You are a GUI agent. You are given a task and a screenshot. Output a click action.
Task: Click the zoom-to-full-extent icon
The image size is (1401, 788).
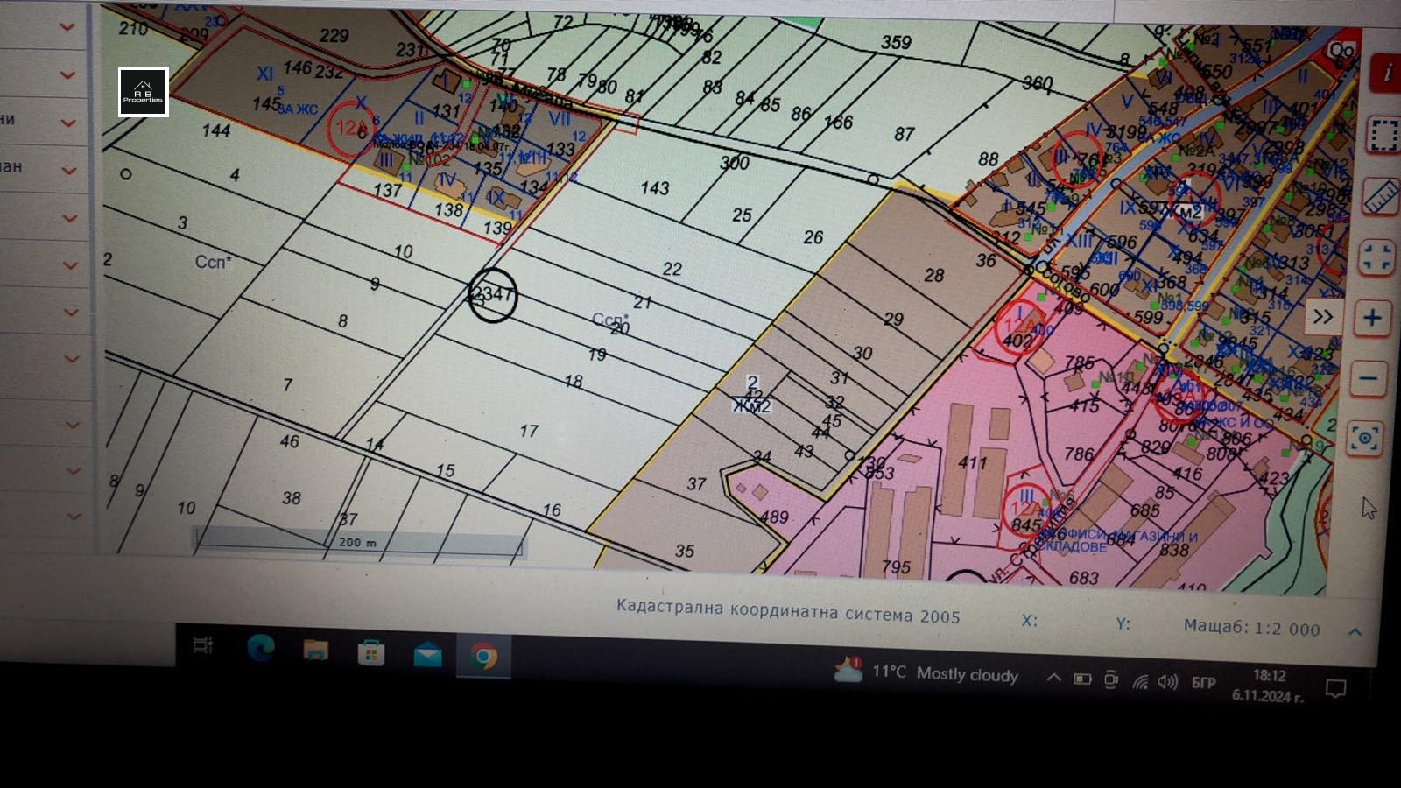1376,258
